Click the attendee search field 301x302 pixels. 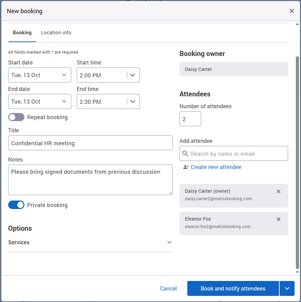234,153
